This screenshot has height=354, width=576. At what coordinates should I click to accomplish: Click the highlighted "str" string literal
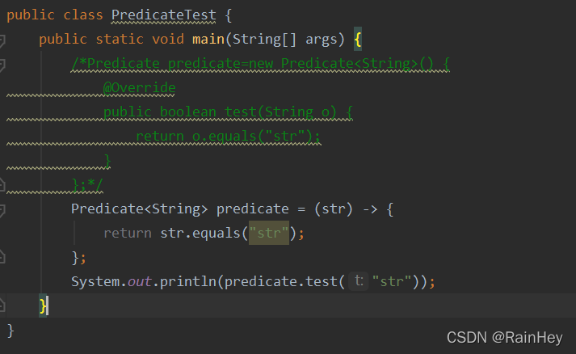point(269,233)
